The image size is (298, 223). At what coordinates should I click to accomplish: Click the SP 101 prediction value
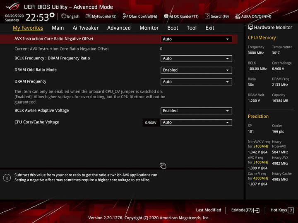pos(251,132)
